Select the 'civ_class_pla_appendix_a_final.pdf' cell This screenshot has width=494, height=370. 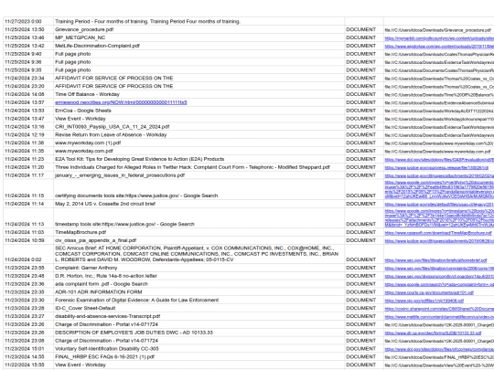199,240
